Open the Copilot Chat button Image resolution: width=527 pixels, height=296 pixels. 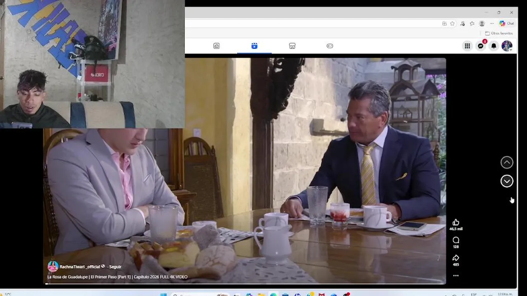(507, 23)
